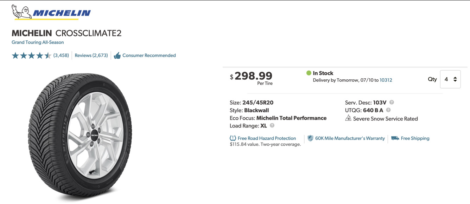Click the Free Shipping truck icon
This screenshot has height=204, width=470.
click(x=395, y=138)
